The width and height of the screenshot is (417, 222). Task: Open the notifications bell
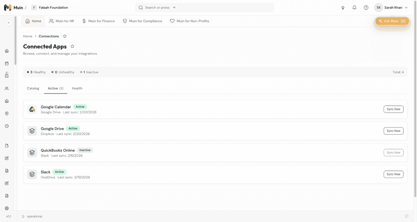[354, 8]
